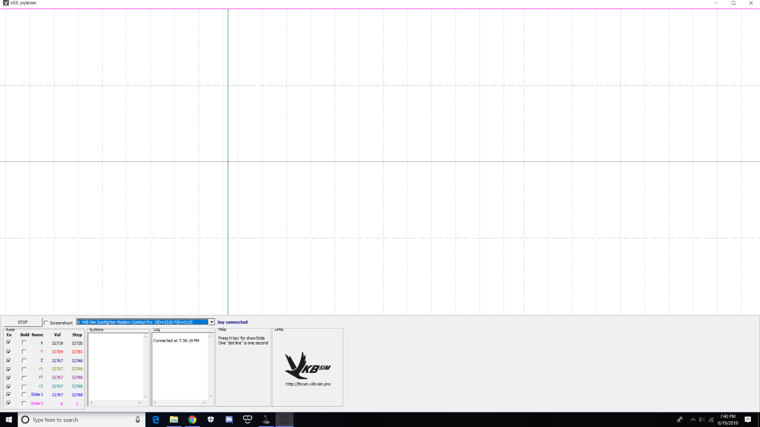Toggle the En checkbox for Slider1

(9, 394)
